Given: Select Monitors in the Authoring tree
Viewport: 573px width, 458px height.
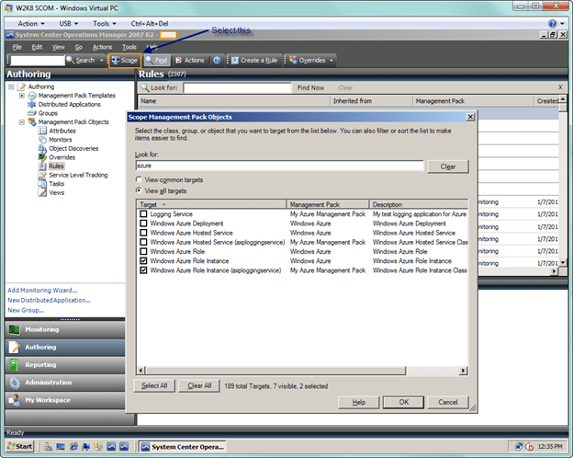Looking at the screenshot, I should tap(61, 140).
